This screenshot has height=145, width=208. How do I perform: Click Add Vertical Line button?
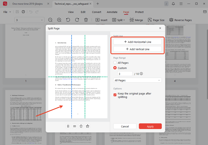(x=138, y=49)
